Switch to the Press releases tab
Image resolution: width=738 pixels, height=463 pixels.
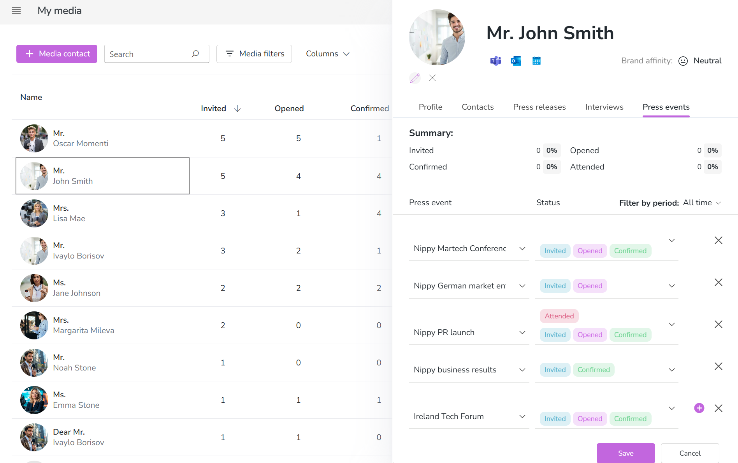pos(539,107)
